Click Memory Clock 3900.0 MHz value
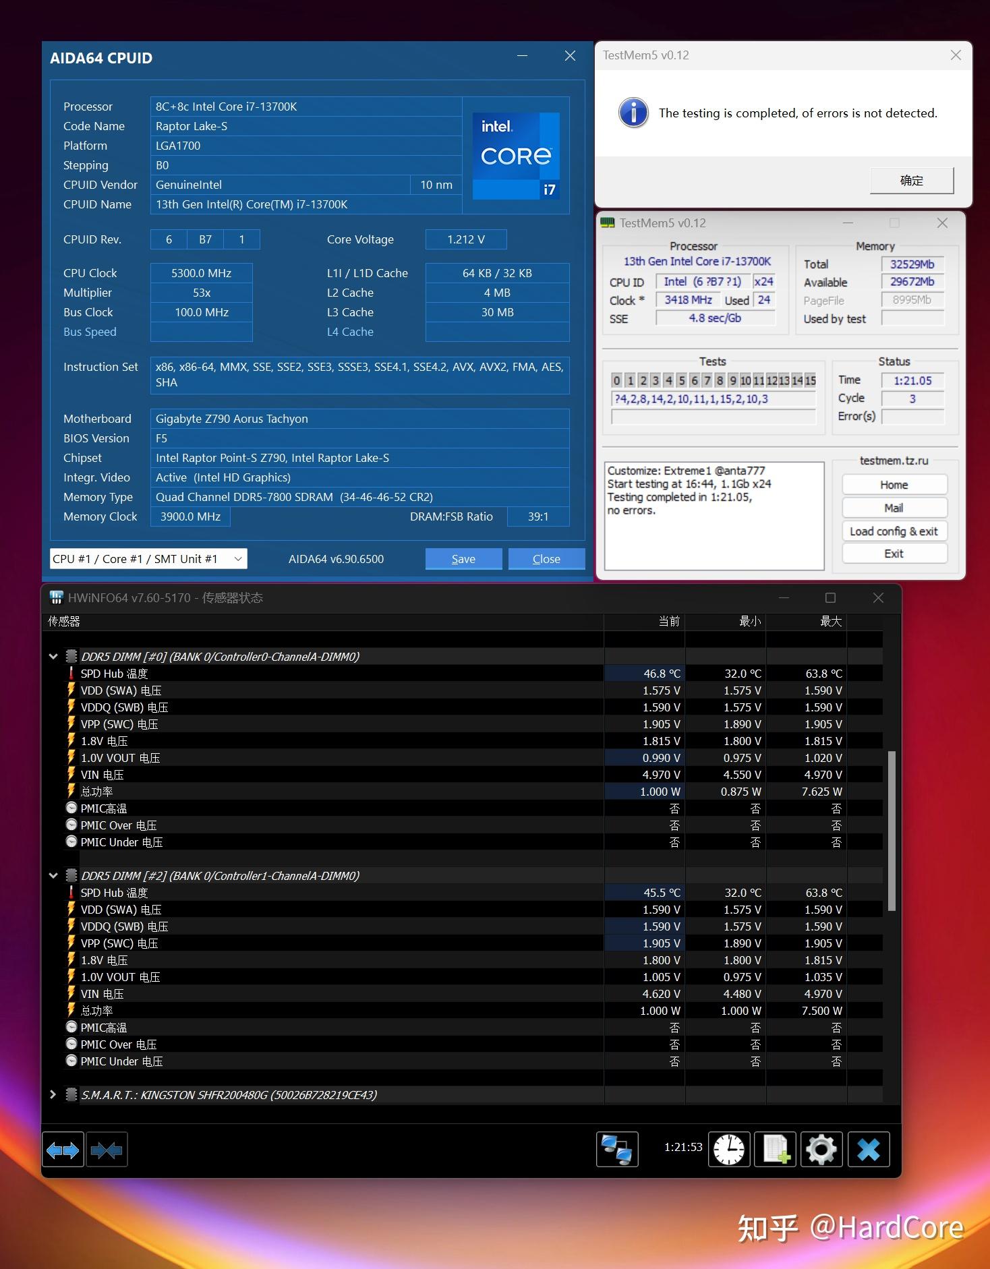This screenshot has height=1269, width=990. [x=190, y=517]
